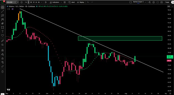The width and height of the screenshot is (174, 95).
Task: Open chart settings hexagon icon
Action: 154,2
